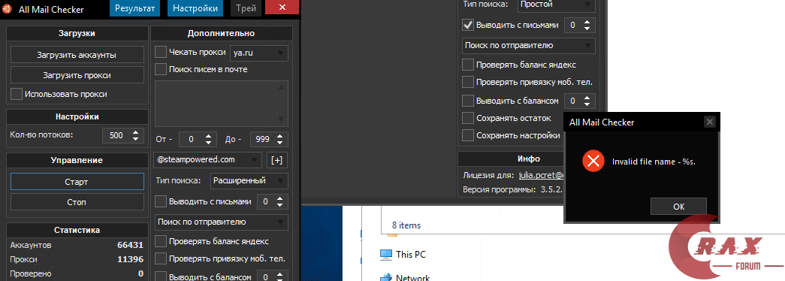Click the text area scrollbar up arrow
The image size is (785, 281).
pos(282,87)
